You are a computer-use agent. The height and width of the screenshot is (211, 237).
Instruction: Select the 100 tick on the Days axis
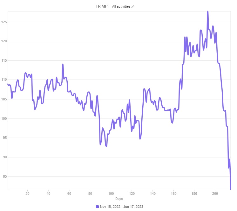pyautogui.click(x=111, y=193)
